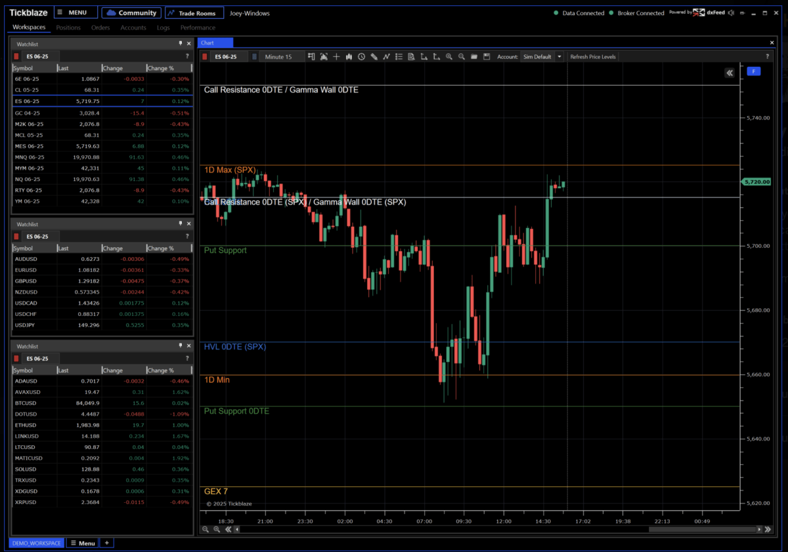Click the Refresh Price Levels button
Screen dimensions: 788x552
click(592, 57)
